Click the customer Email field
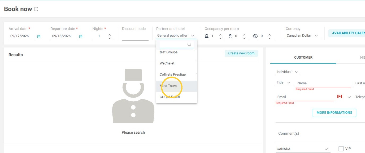Image resolution: width=365 pixels, height=153 pixels. tap(305, 97)
